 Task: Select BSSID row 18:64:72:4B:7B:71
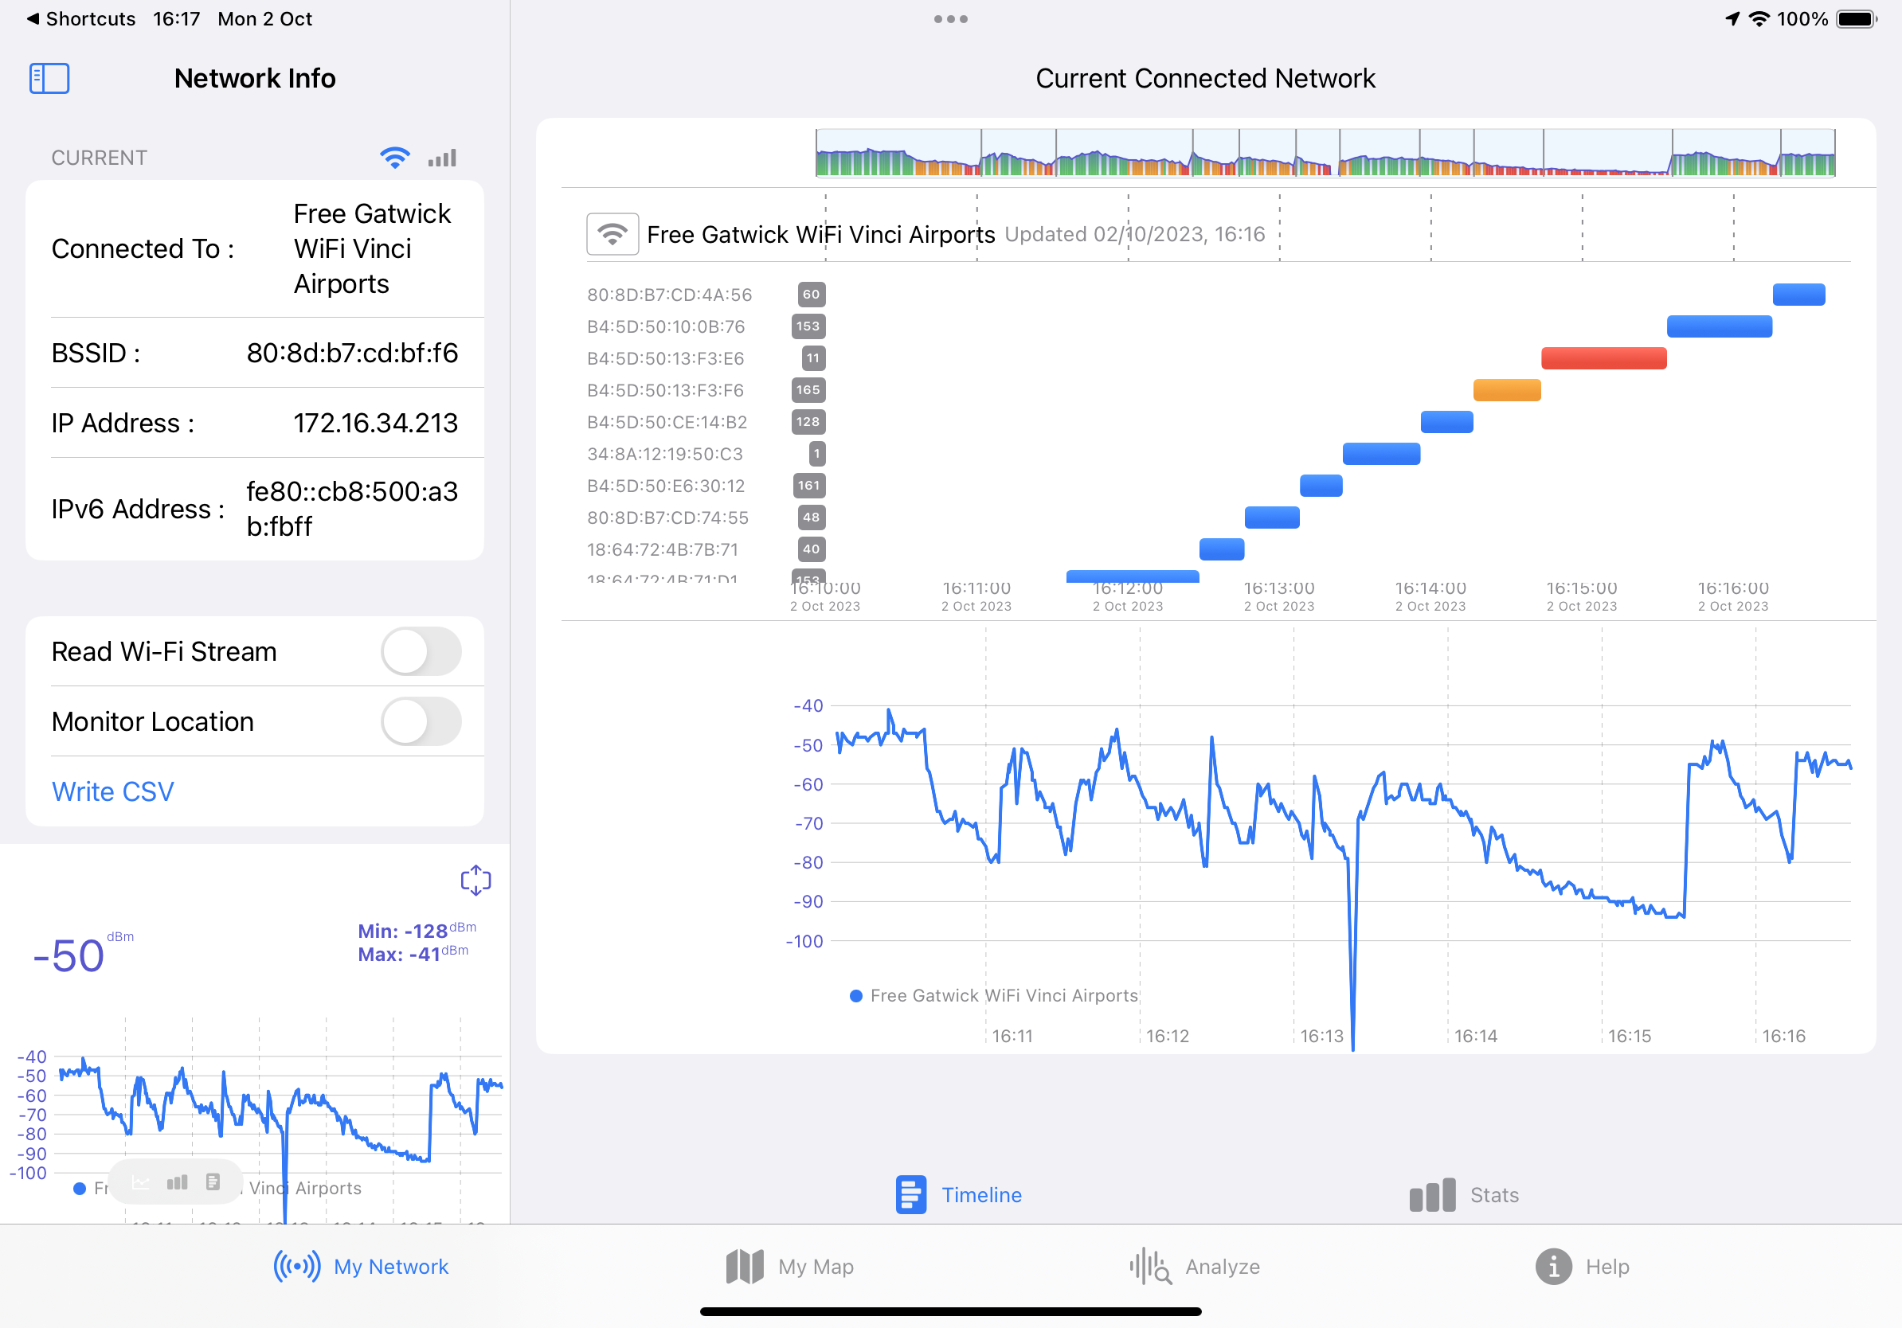coord(663,549)
